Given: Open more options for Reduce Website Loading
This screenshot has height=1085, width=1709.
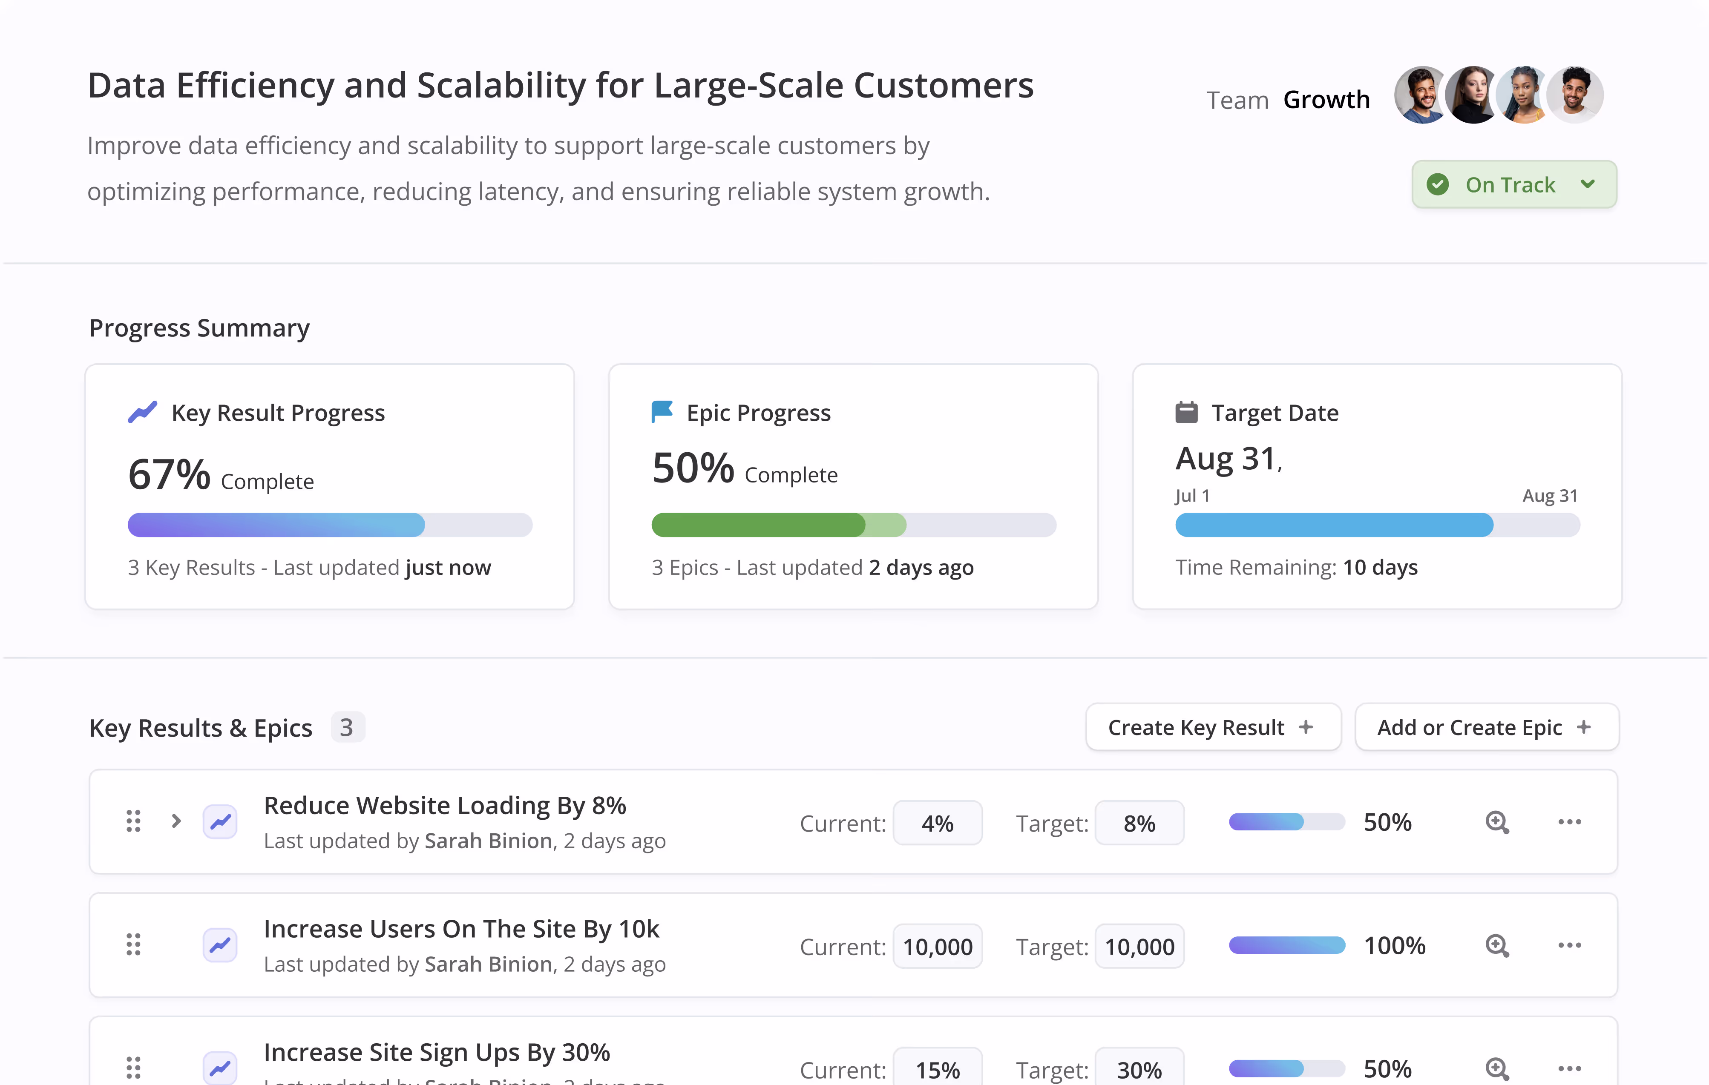Looking at the screenshot, I should tap(1569, 822).
